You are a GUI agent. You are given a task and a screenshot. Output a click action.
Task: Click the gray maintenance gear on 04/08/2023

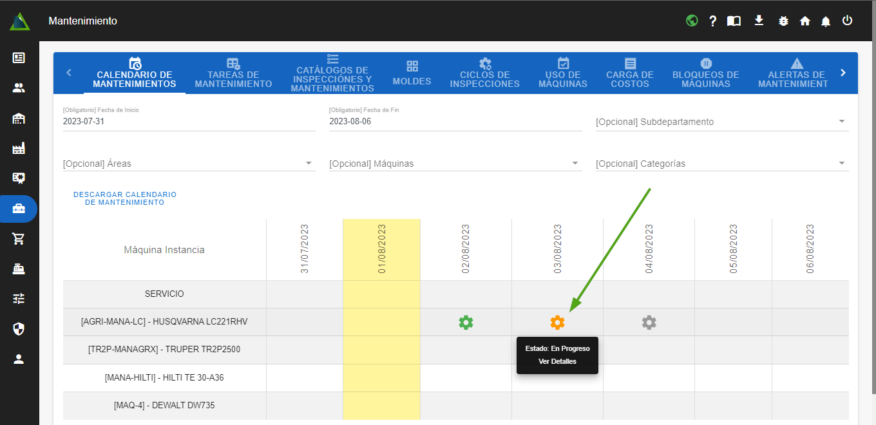tap(649, 323)
